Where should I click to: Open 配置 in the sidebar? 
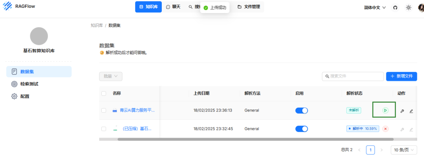point(39,96)
